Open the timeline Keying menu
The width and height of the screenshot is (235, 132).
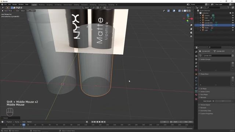pos(18,122)
